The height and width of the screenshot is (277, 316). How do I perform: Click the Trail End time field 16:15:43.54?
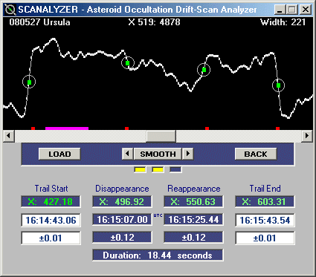click(265, 220)
